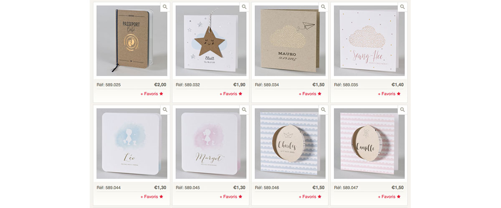Add Réf 589.035 to favorites
Screen dimensions: 501x208
pyautogui.click(x=390, y=94)
